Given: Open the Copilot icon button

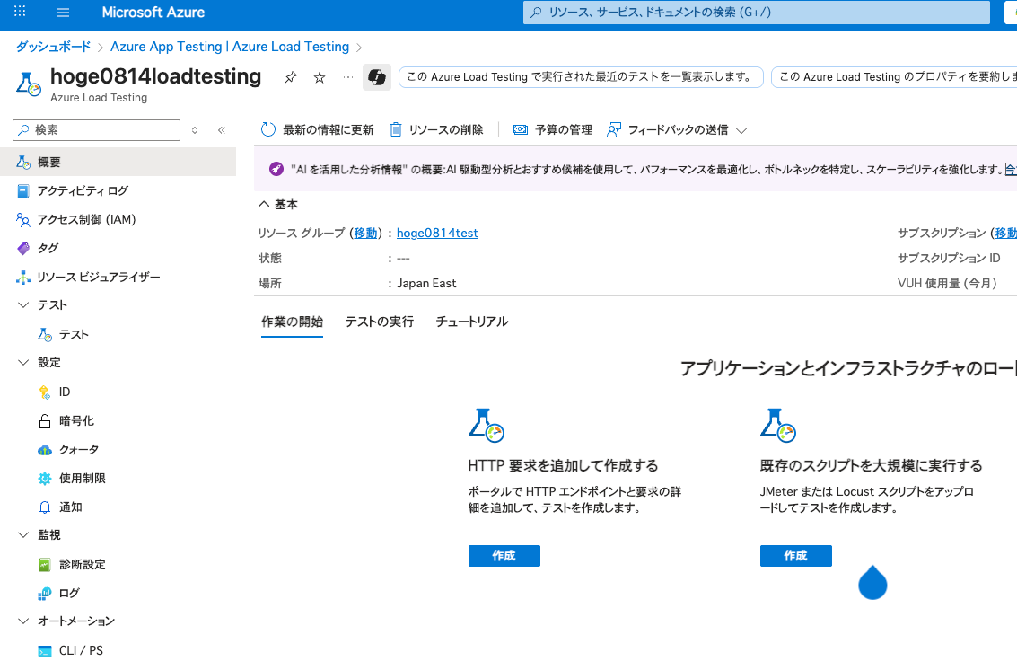Looking at the screenshot, I should pos(377,77).
